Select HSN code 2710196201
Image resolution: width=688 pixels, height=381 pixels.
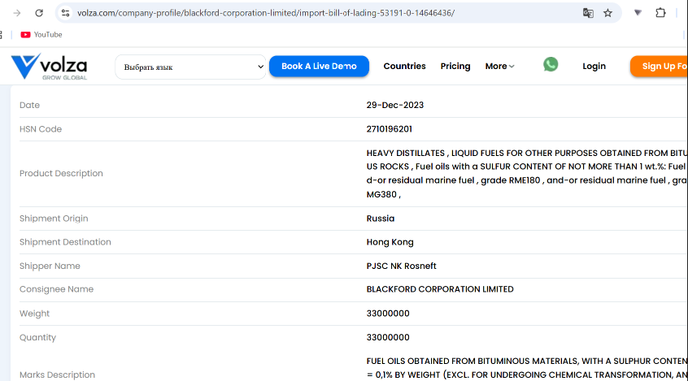tap(390, 129)
